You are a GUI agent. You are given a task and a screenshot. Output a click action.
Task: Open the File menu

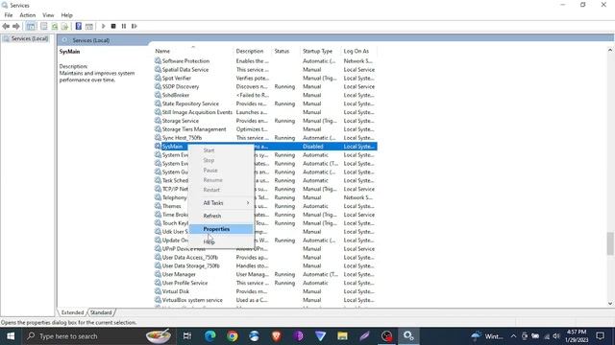click(9, 15)
